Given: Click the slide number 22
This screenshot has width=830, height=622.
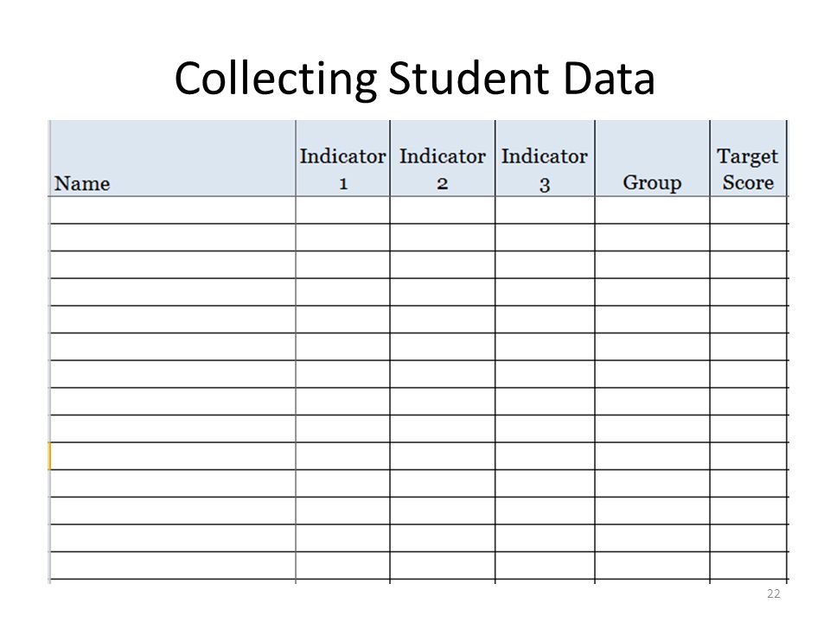Looking at the screenshot, I should tap(773, 593).
